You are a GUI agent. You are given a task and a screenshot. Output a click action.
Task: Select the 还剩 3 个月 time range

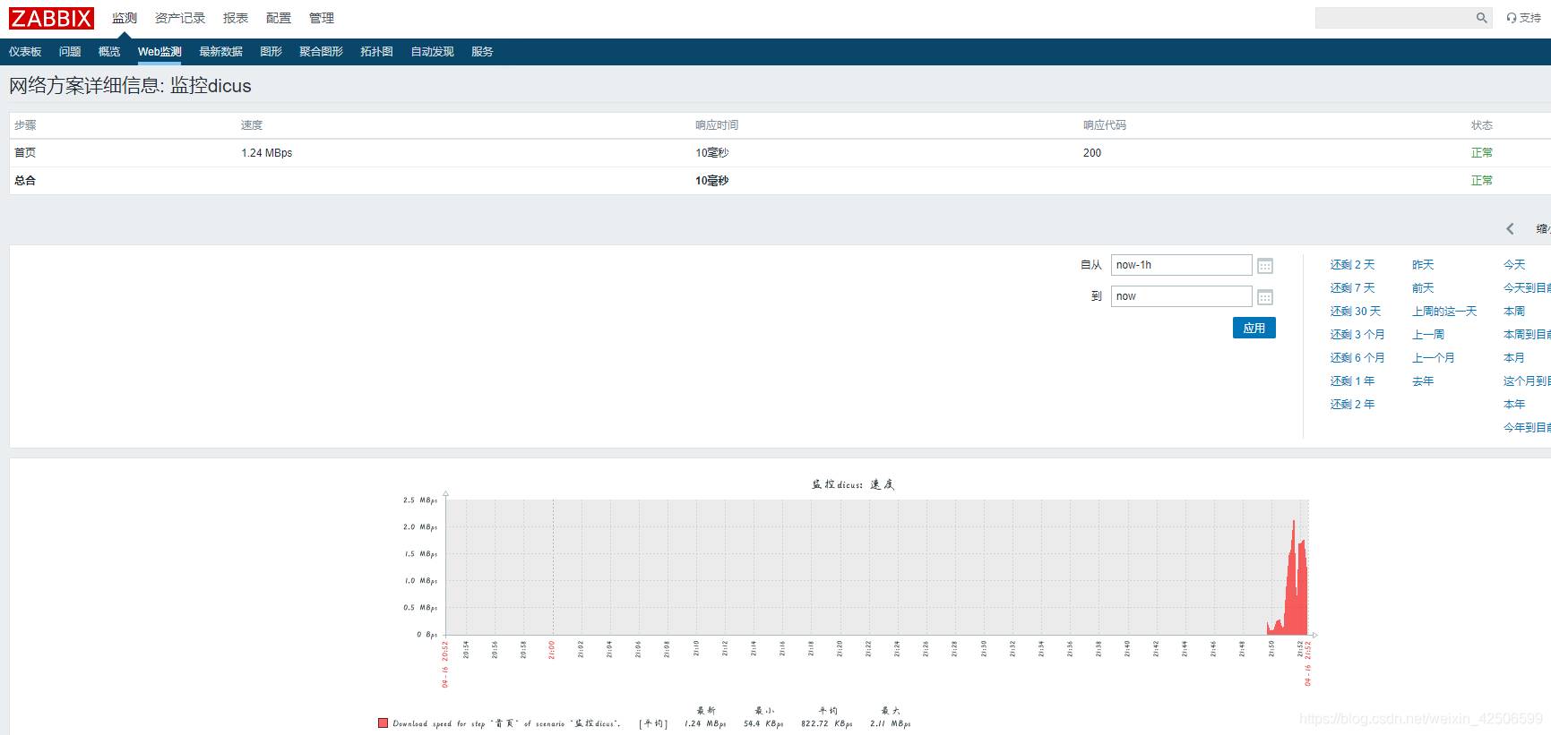point(1357,335)
